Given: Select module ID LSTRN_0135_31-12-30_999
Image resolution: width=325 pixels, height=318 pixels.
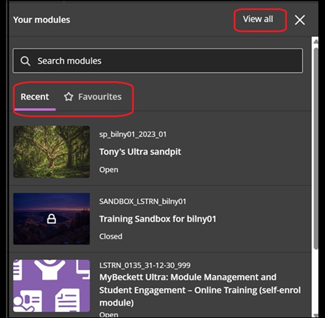Looking at the screenshot, I should click(145, 265).
